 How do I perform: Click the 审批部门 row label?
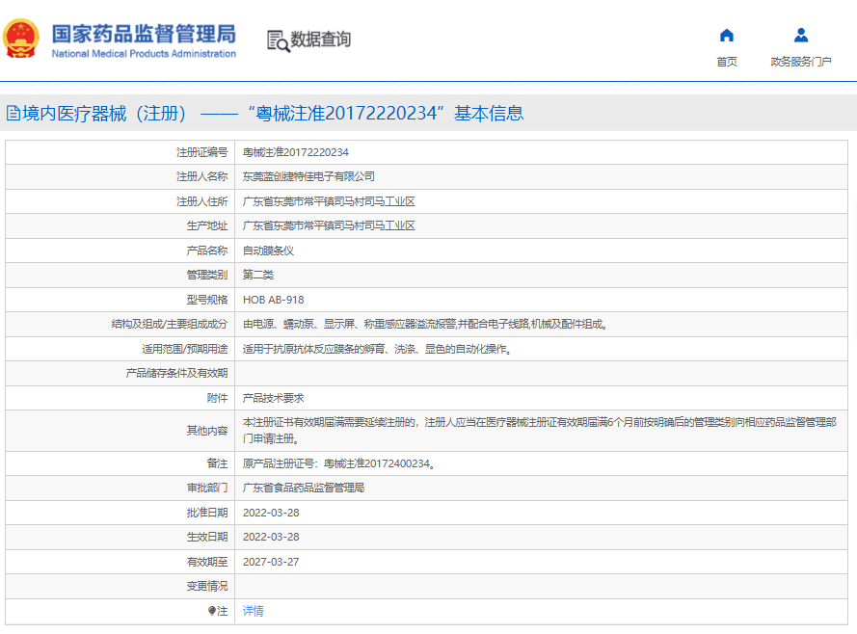click(207, 488)
